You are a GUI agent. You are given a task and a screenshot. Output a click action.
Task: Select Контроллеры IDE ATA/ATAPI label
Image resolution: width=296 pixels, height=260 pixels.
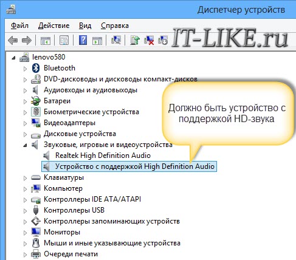pyautogui.click(x=92, y=199)
